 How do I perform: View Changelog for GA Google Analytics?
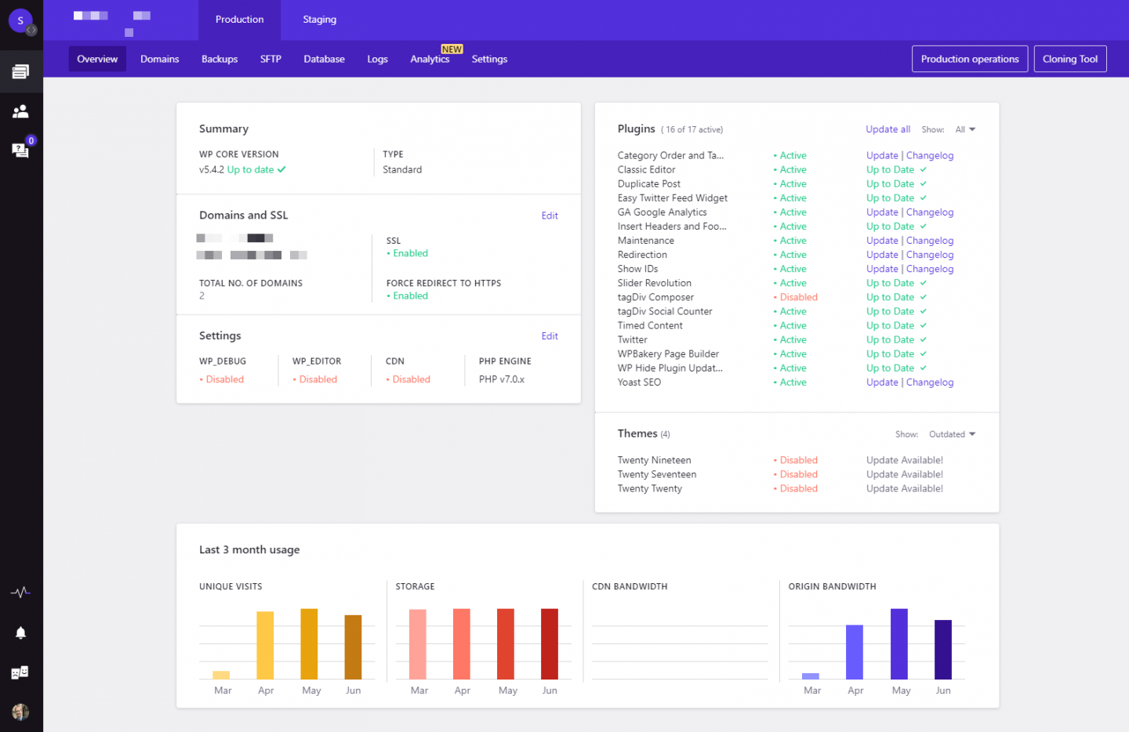(x=930, y=212)
